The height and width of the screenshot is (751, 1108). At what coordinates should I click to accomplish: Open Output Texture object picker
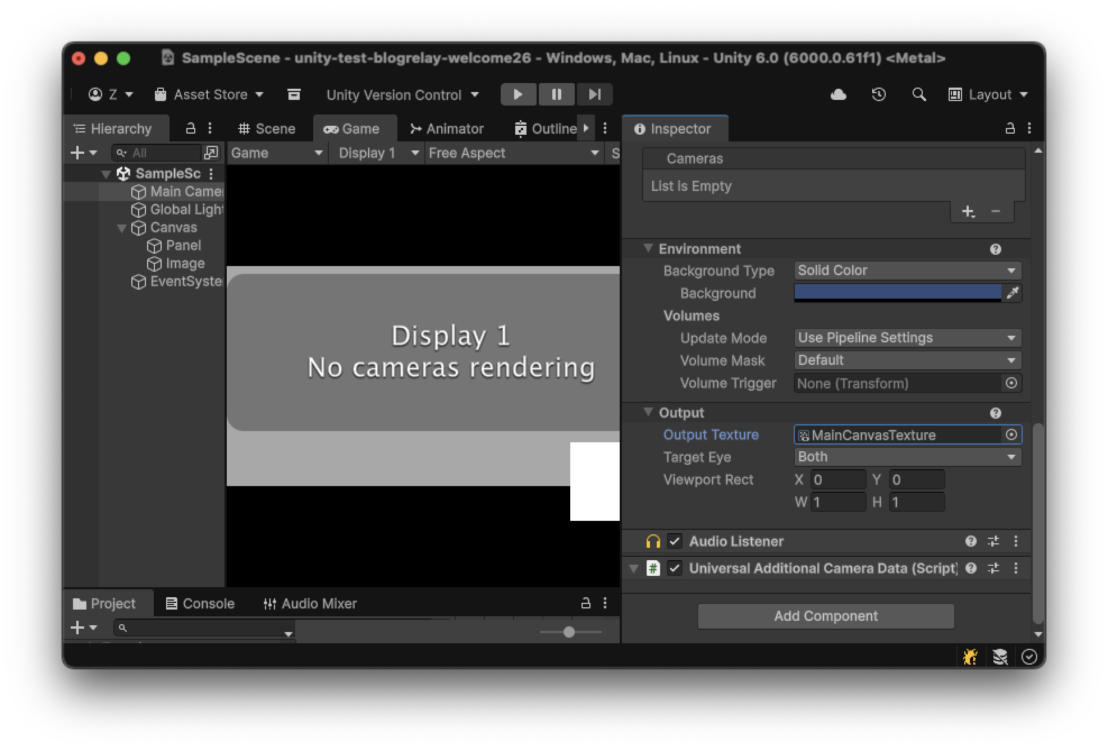click(x=1011, y=435)
